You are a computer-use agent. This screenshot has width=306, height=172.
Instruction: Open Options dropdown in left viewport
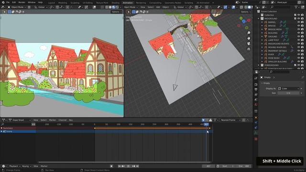click(x=117, y=12)
